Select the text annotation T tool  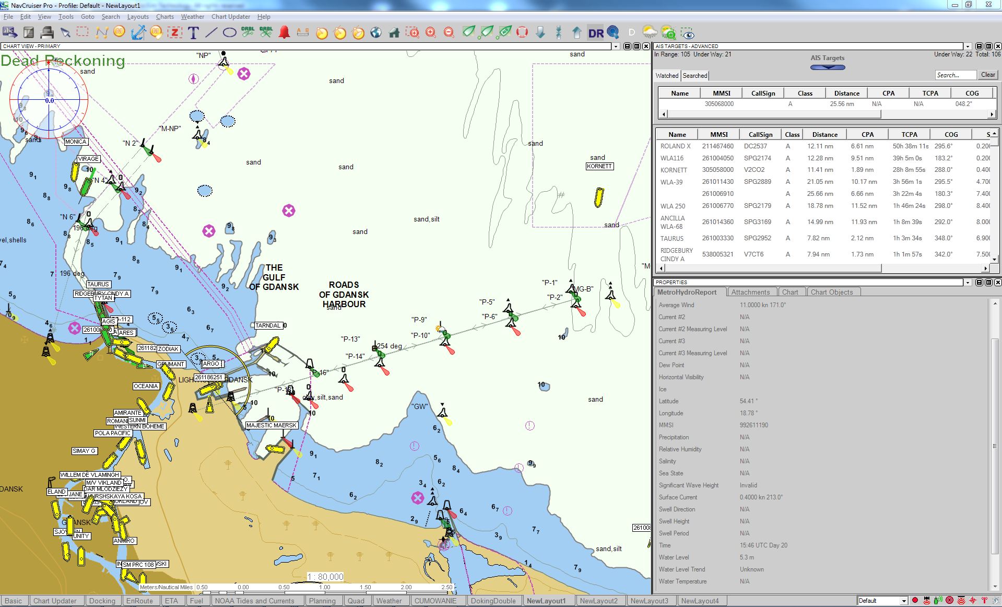(193, 33)
